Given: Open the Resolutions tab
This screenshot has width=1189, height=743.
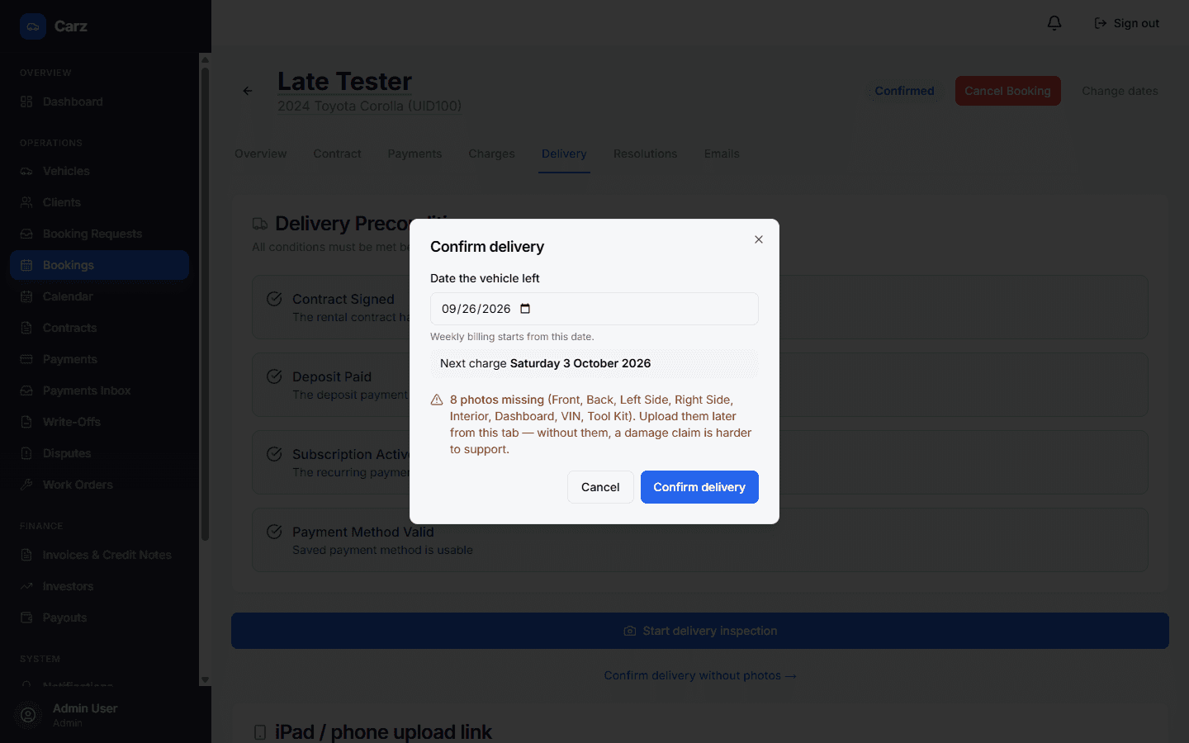Looking at the screenshot, I should [x=645, y=154].
